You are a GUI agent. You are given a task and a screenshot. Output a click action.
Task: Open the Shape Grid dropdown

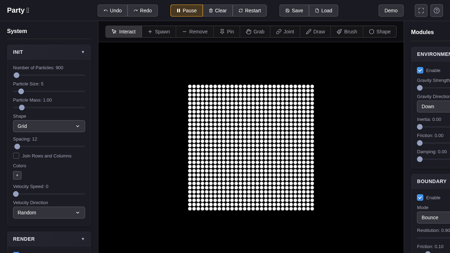point(49,126)
